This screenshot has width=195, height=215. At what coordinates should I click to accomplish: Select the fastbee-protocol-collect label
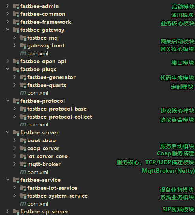[x=60, y=117]
